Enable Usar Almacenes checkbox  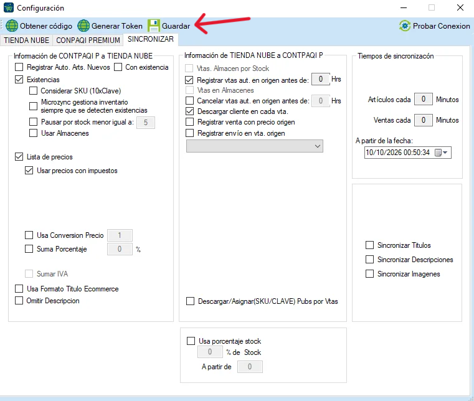click(x=33, y=133)
